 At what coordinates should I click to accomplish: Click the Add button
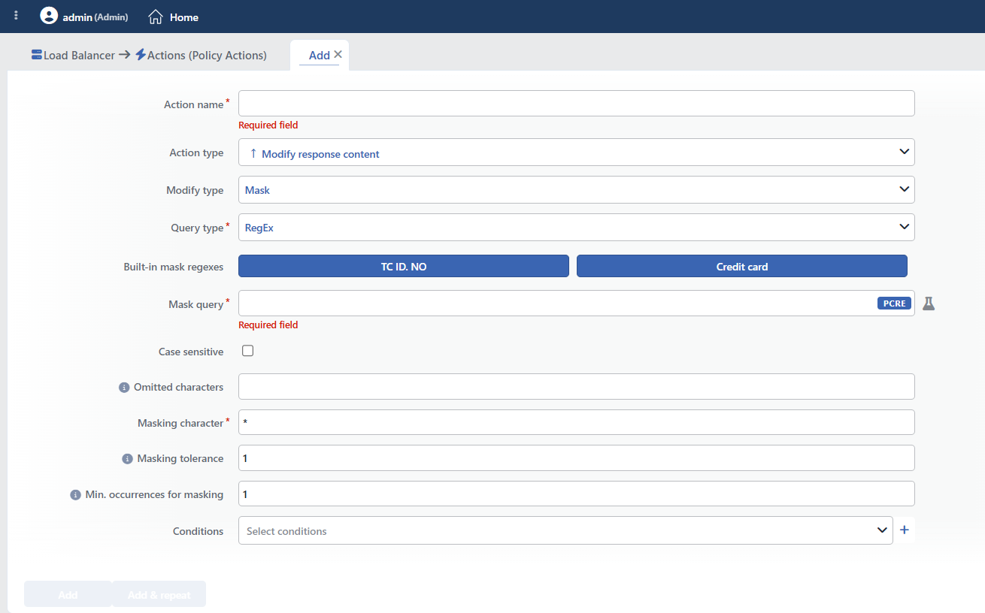68,594
